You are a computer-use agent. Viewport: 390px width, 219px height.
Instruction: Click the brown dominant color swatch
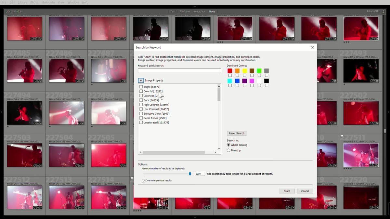point(252,71)
